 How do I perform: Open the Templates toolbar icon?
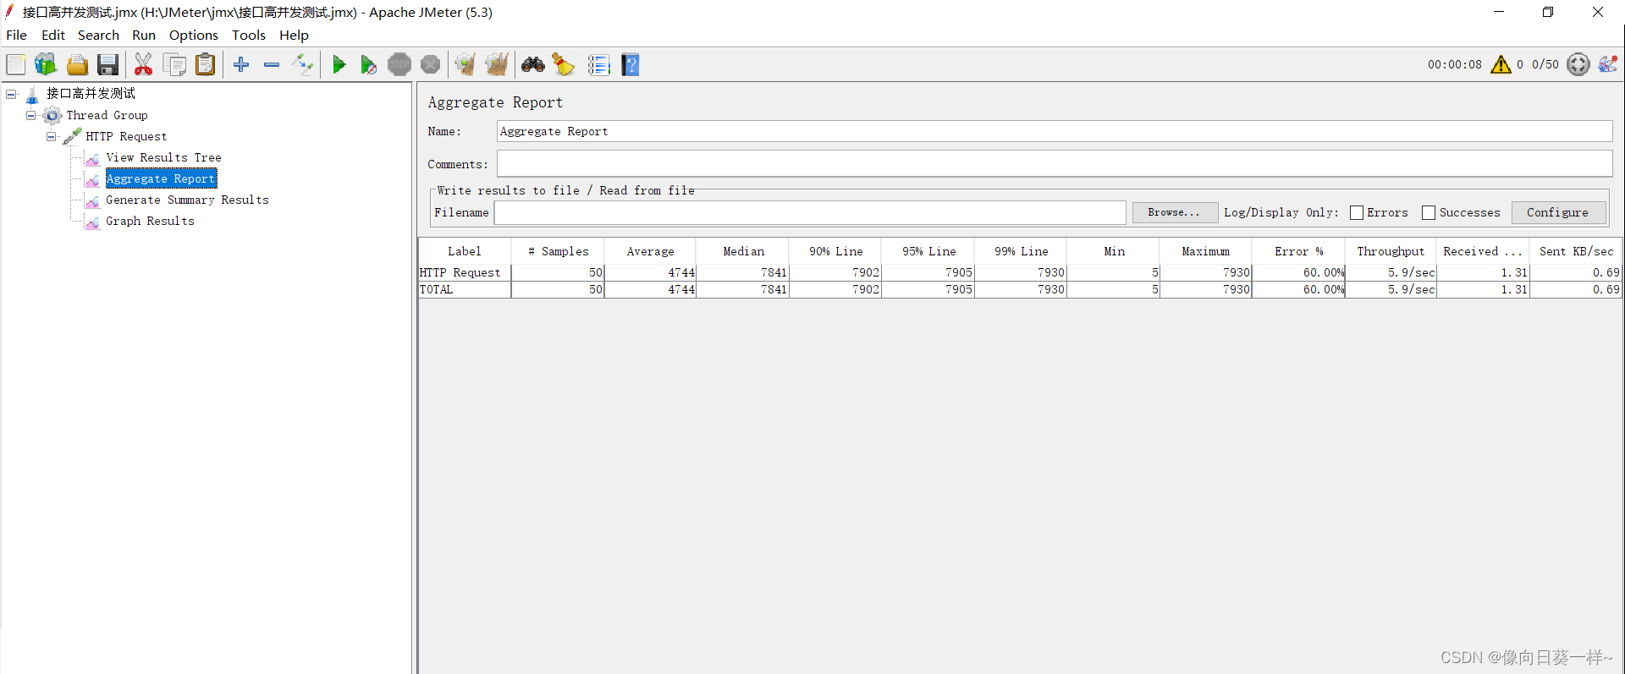46,64
